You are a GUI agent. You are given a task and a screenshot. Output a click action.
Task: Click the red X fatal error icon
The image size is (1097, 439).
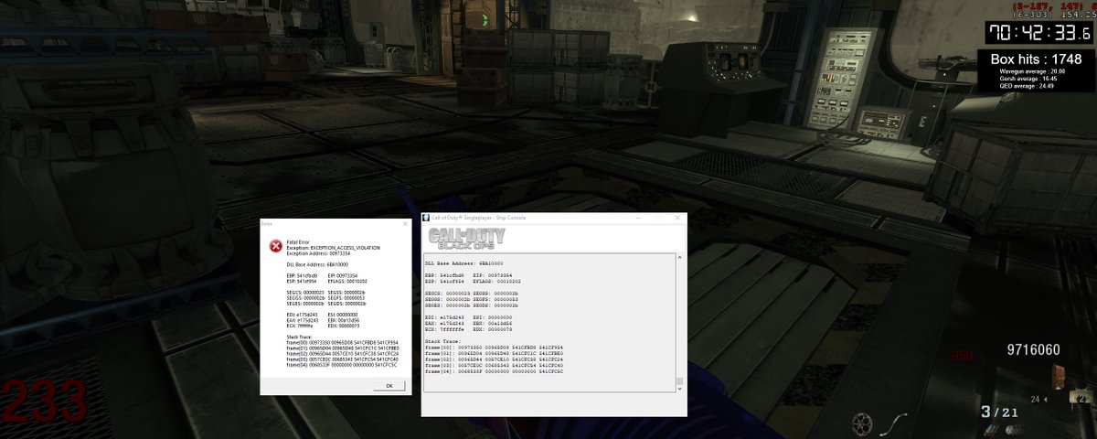tap(275, 246)
